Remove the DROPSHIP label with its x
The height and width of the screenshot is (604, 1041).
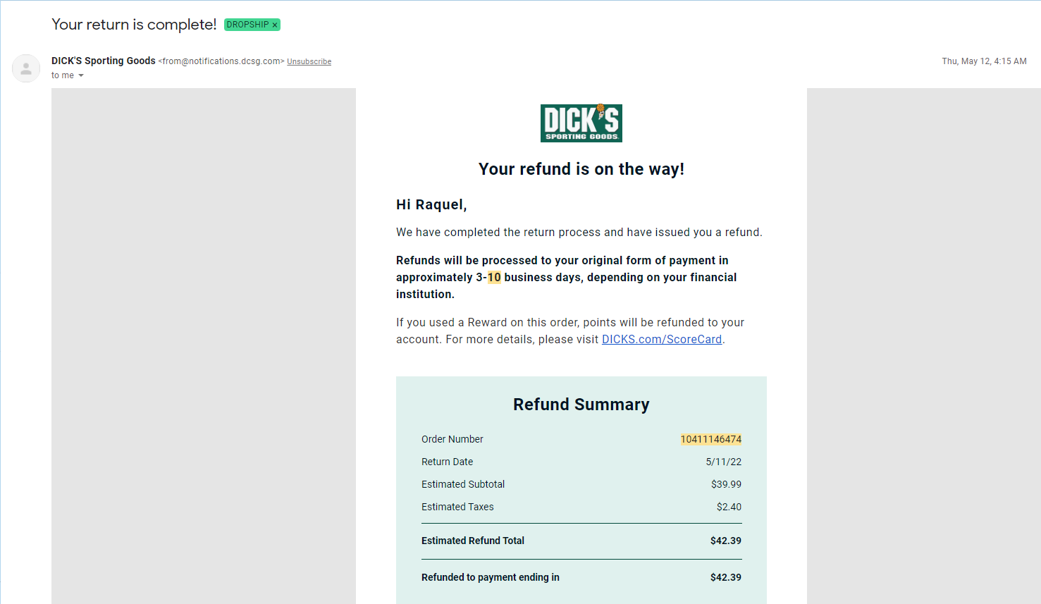[x=275, y=25]
